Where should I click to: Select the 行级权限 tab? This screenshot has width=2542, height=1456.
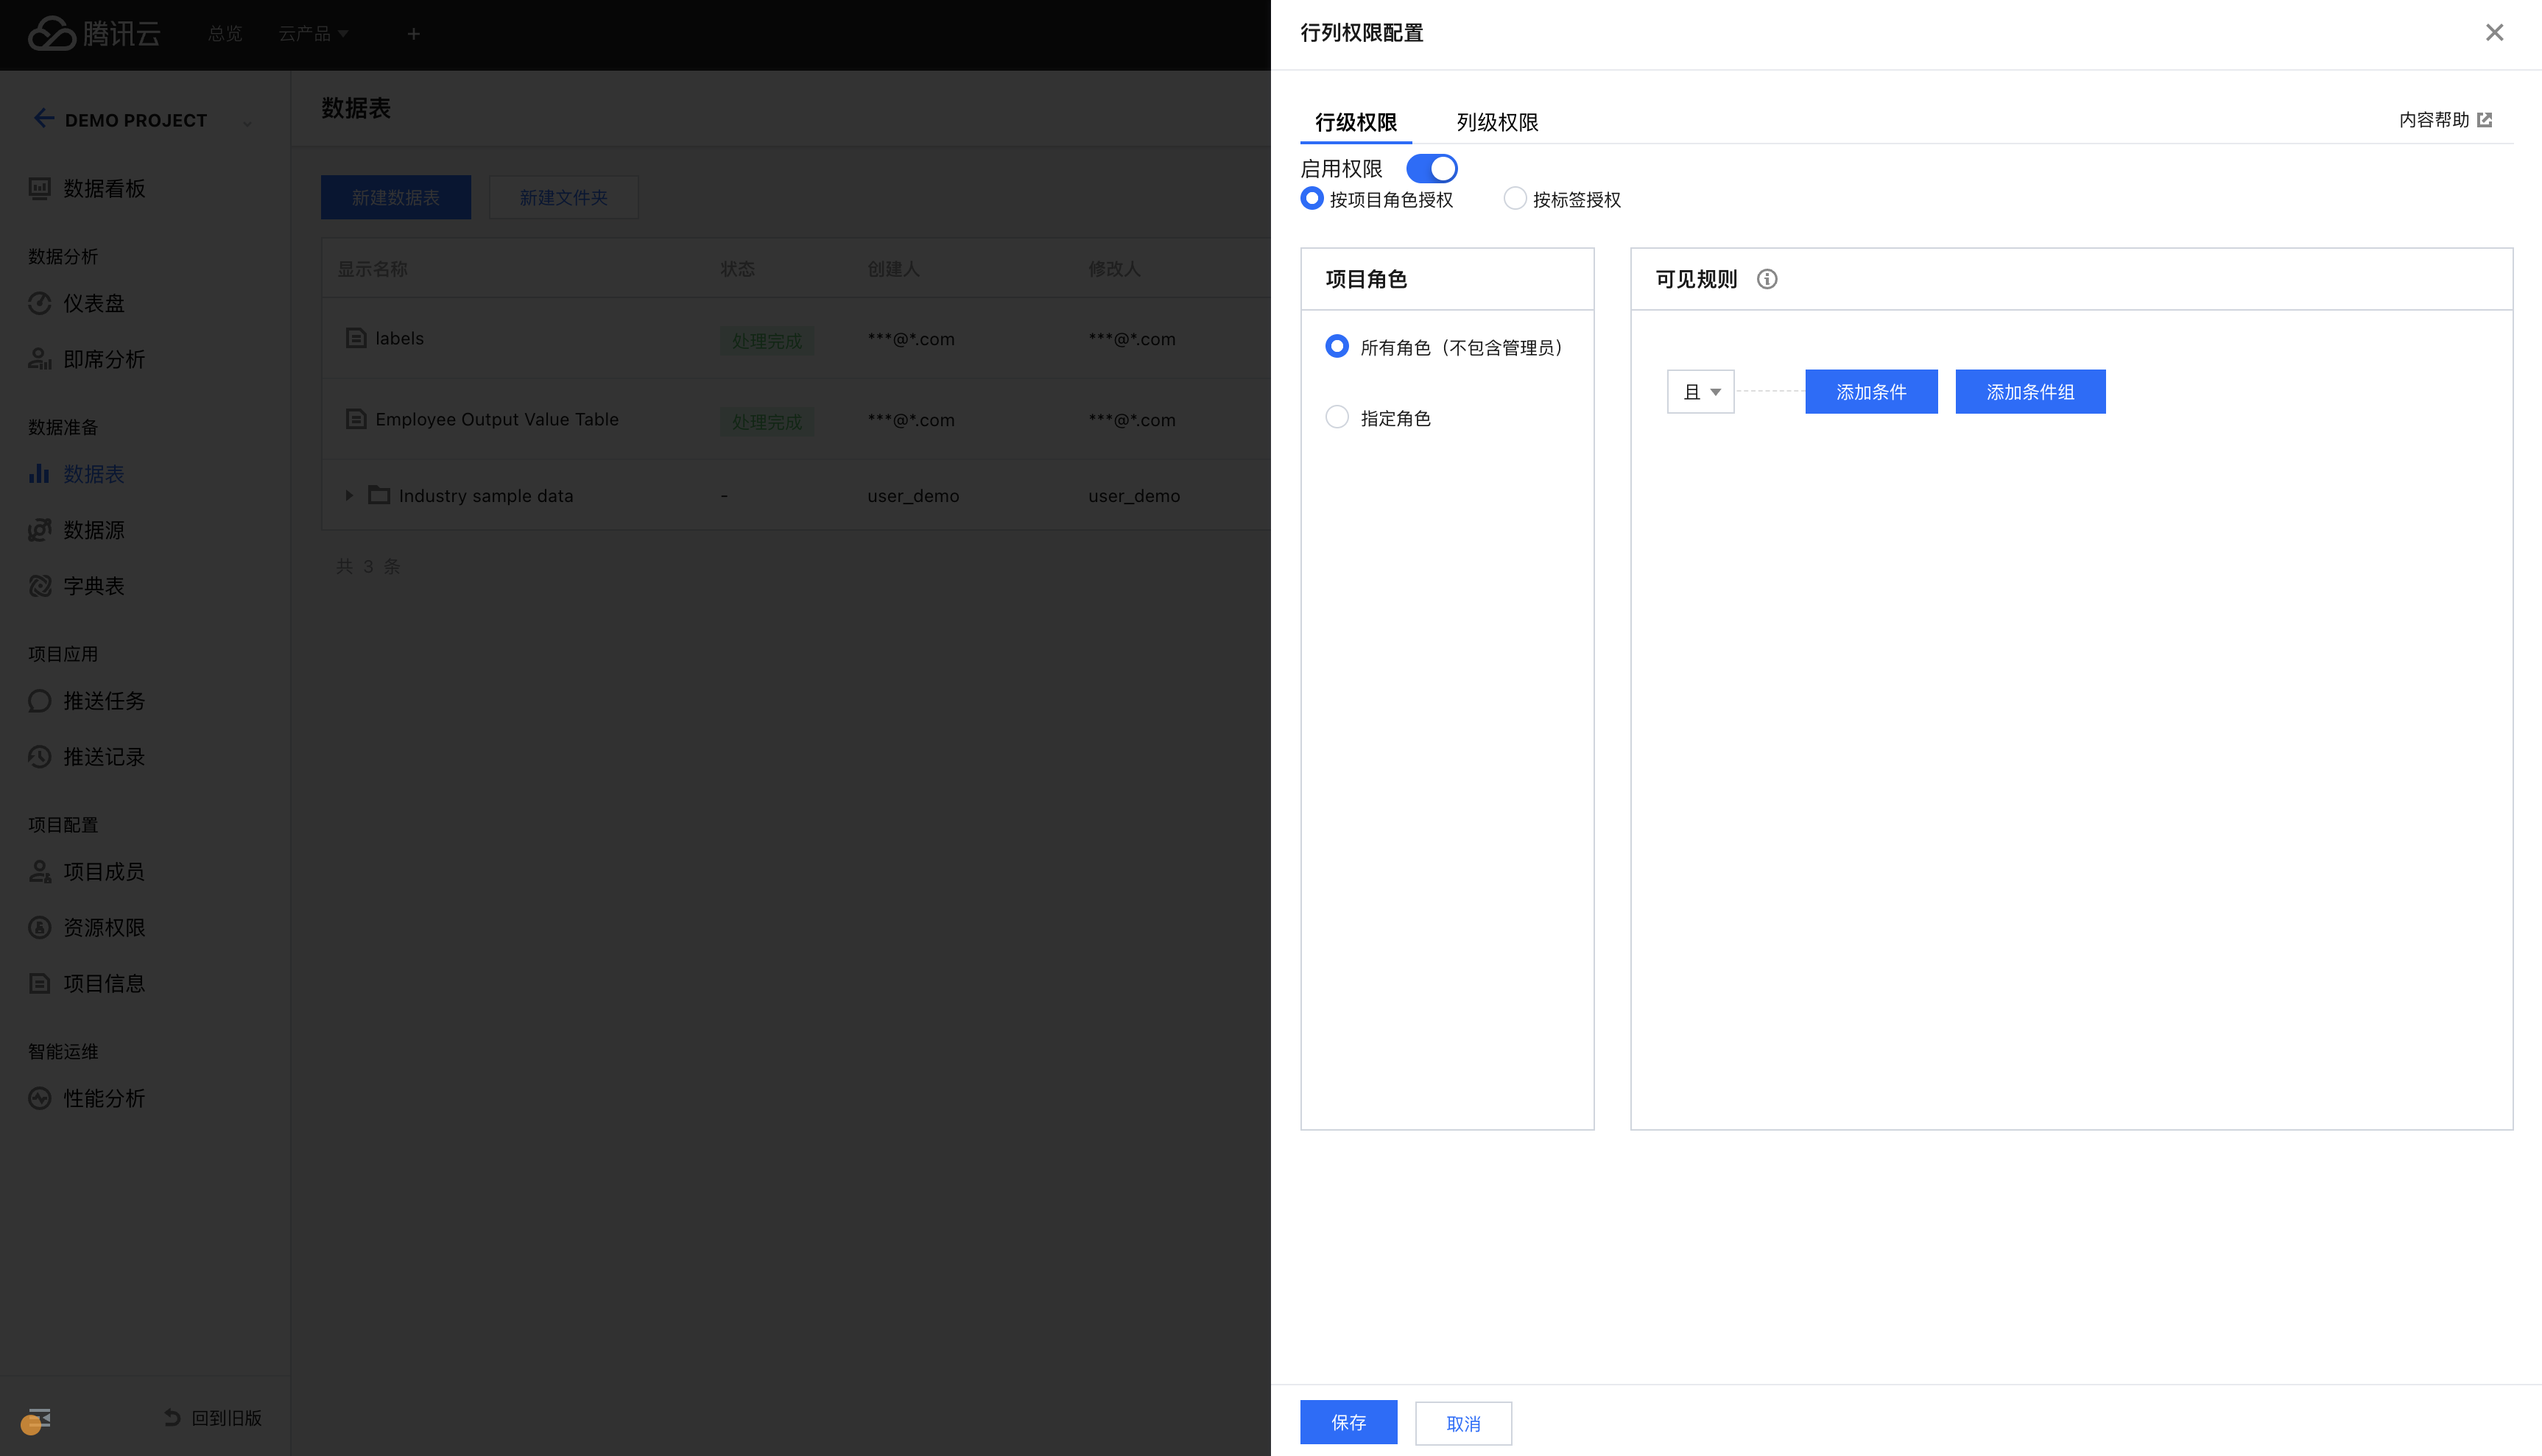1356,122
